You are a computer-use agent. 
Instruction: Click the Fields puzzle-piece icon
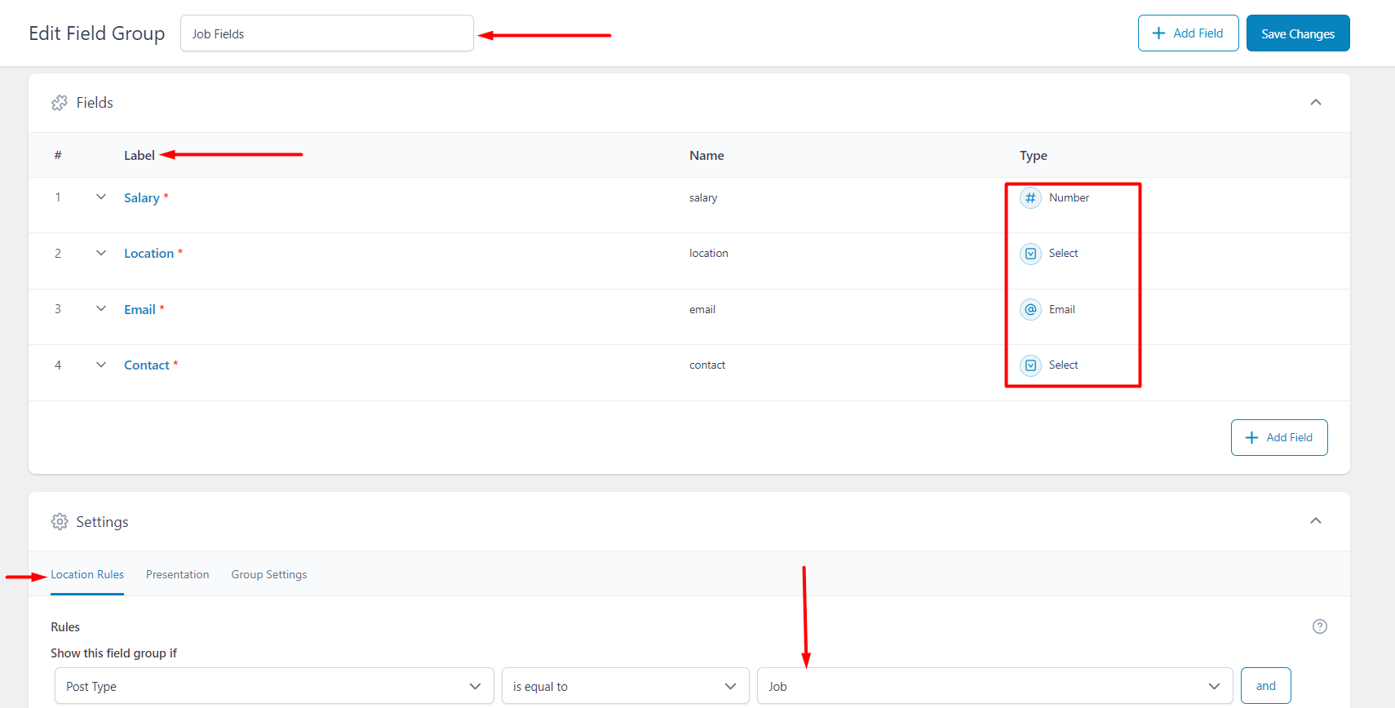point(60,103)
